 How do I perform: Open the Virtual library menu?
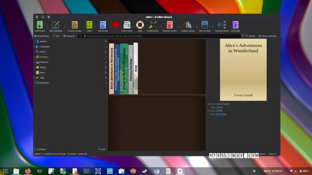click(x=42, y=36)
